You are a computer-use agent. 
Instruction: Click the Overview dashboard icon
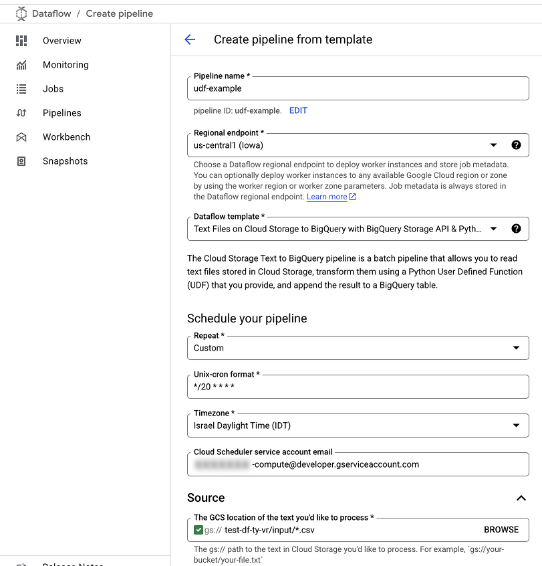pos(21,41)
